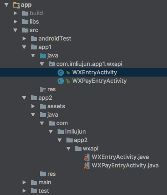This screenshot has width=167, height=195.
Task: Click lock icon beside WXPayEntryActivity class
Action: tap(68, 81)
